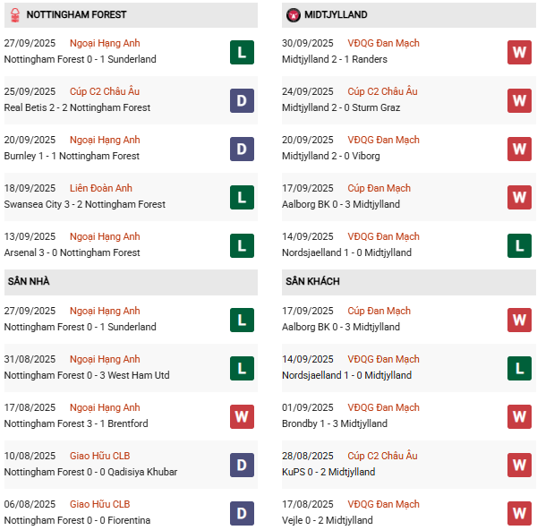Click L badge for Swansea City 3-2 match
The height and width of the screenshot is (530, 537).
tap(241, 197)
